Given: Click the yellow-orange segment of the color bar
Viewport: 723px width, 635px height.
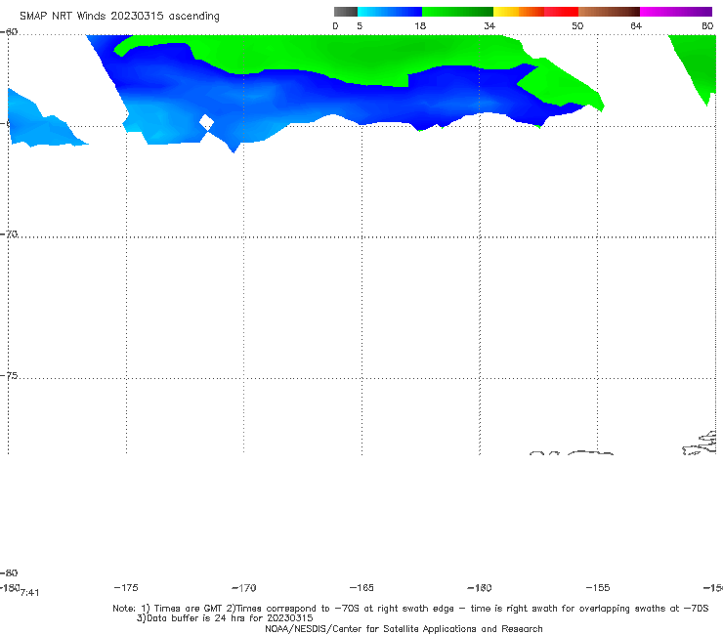Looking at the screenshot, I should coord(519,12).
